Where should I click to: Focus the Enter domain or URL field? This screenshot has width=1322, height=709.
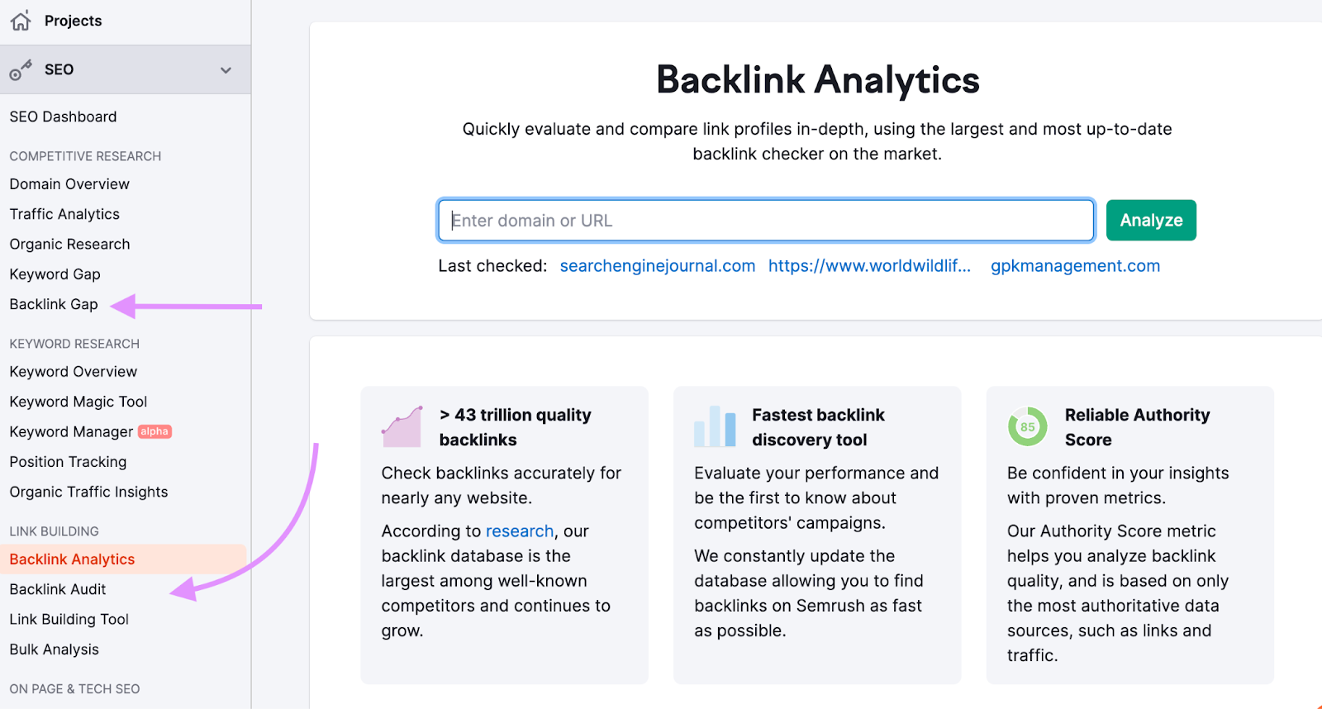pos(766,221)
